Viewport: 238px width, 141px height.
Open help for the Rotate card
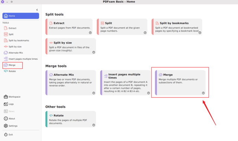tap(94, 125)
